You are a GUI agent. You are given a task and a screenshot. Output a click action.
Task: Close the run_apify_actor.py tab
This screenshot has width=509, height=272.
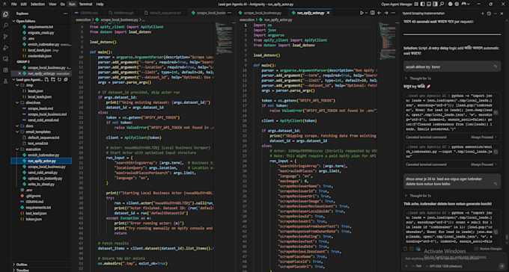pyautogui.click(x=328, y=13)
